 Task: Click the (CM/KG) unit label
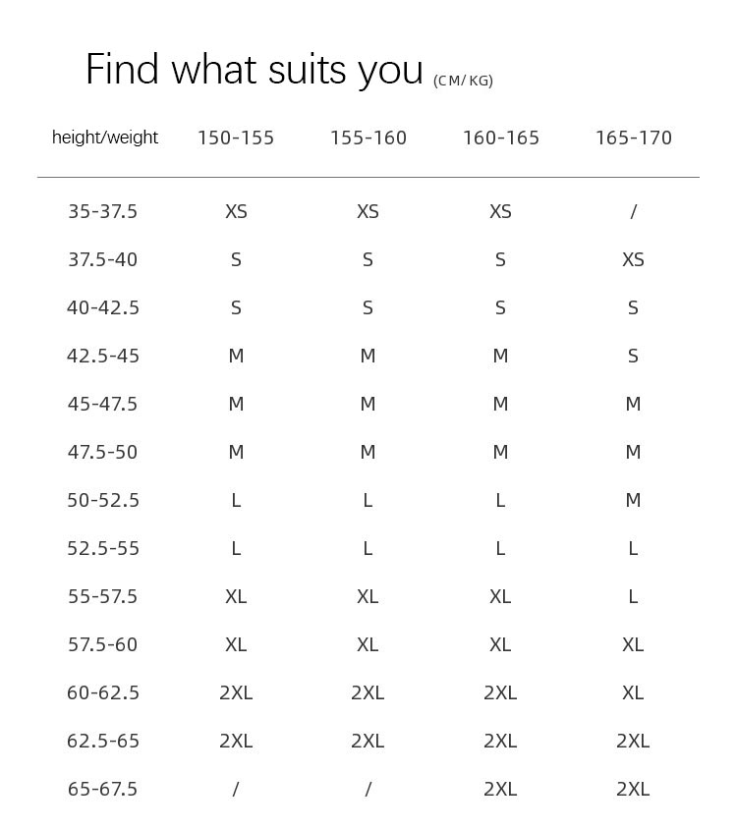click(x=463, y=81)
